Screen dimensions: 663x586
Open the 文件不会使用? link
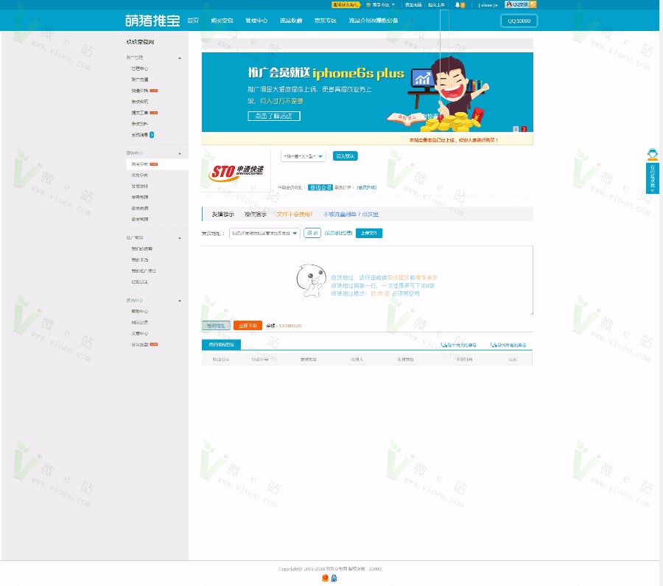coord(294,214)
